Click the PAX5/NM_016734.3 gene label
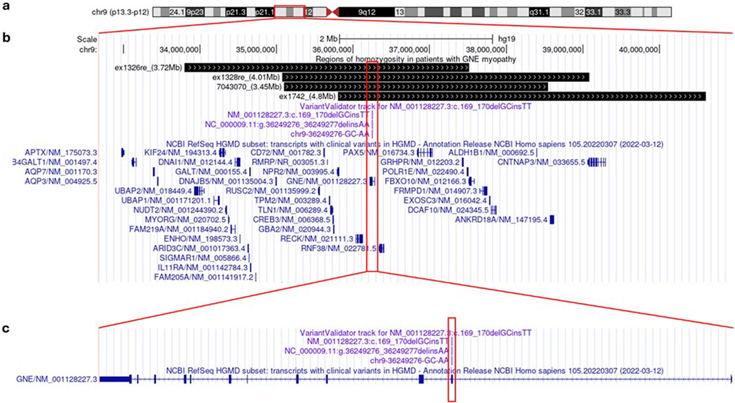The height and width of the screenshot is (403, 735). coord(379,153)
